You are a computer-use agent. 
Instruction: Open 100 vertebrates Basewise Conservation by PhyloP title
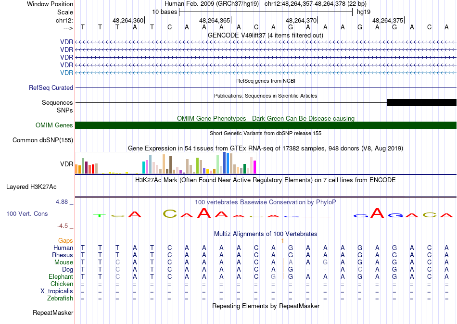[265, 202]
